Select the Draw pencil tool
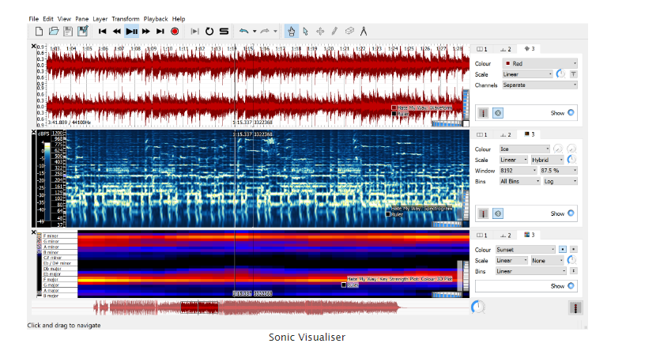Viewport: 660px width, 347px height. point(334,31)
